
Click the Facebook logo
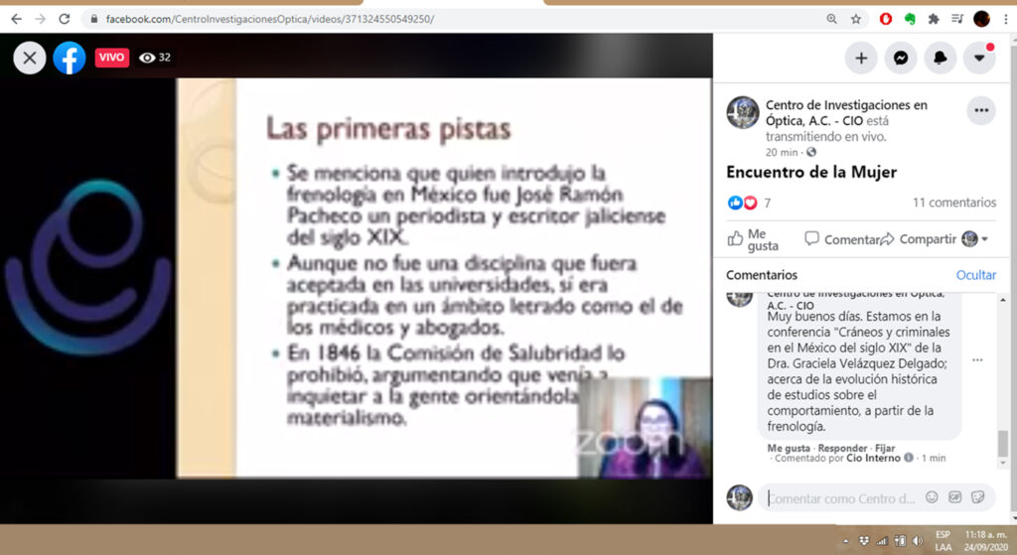(x=70, y=58)
